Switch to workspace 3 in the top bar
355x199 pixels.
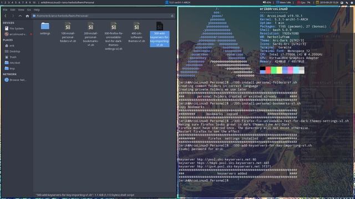click(9, 2)
